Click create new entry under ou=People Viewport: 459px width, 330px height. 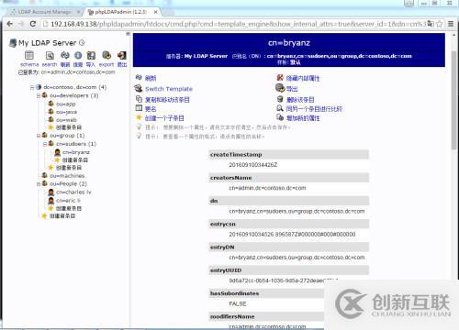click(x=69, y=208)
